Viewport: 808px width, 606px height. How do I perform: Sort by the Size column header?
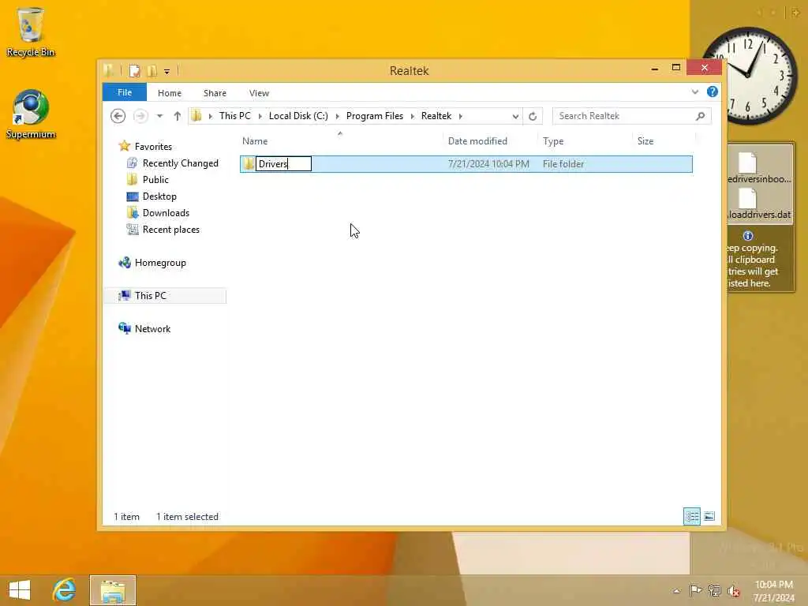664,140
